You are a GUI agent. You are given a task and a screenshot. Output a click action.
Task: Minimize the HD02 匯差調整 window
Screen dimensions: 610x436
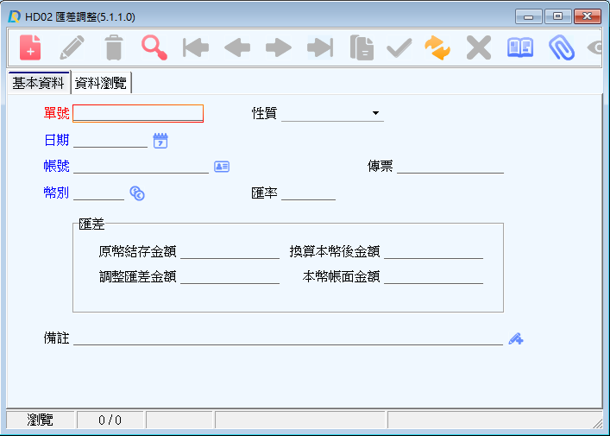pyautogui.click(x=528, y=16)
